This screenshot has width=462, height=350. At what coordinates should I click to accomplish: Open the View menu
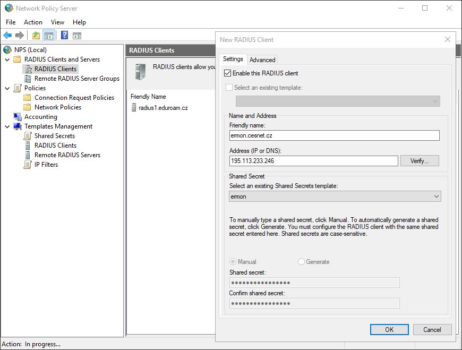57,22
